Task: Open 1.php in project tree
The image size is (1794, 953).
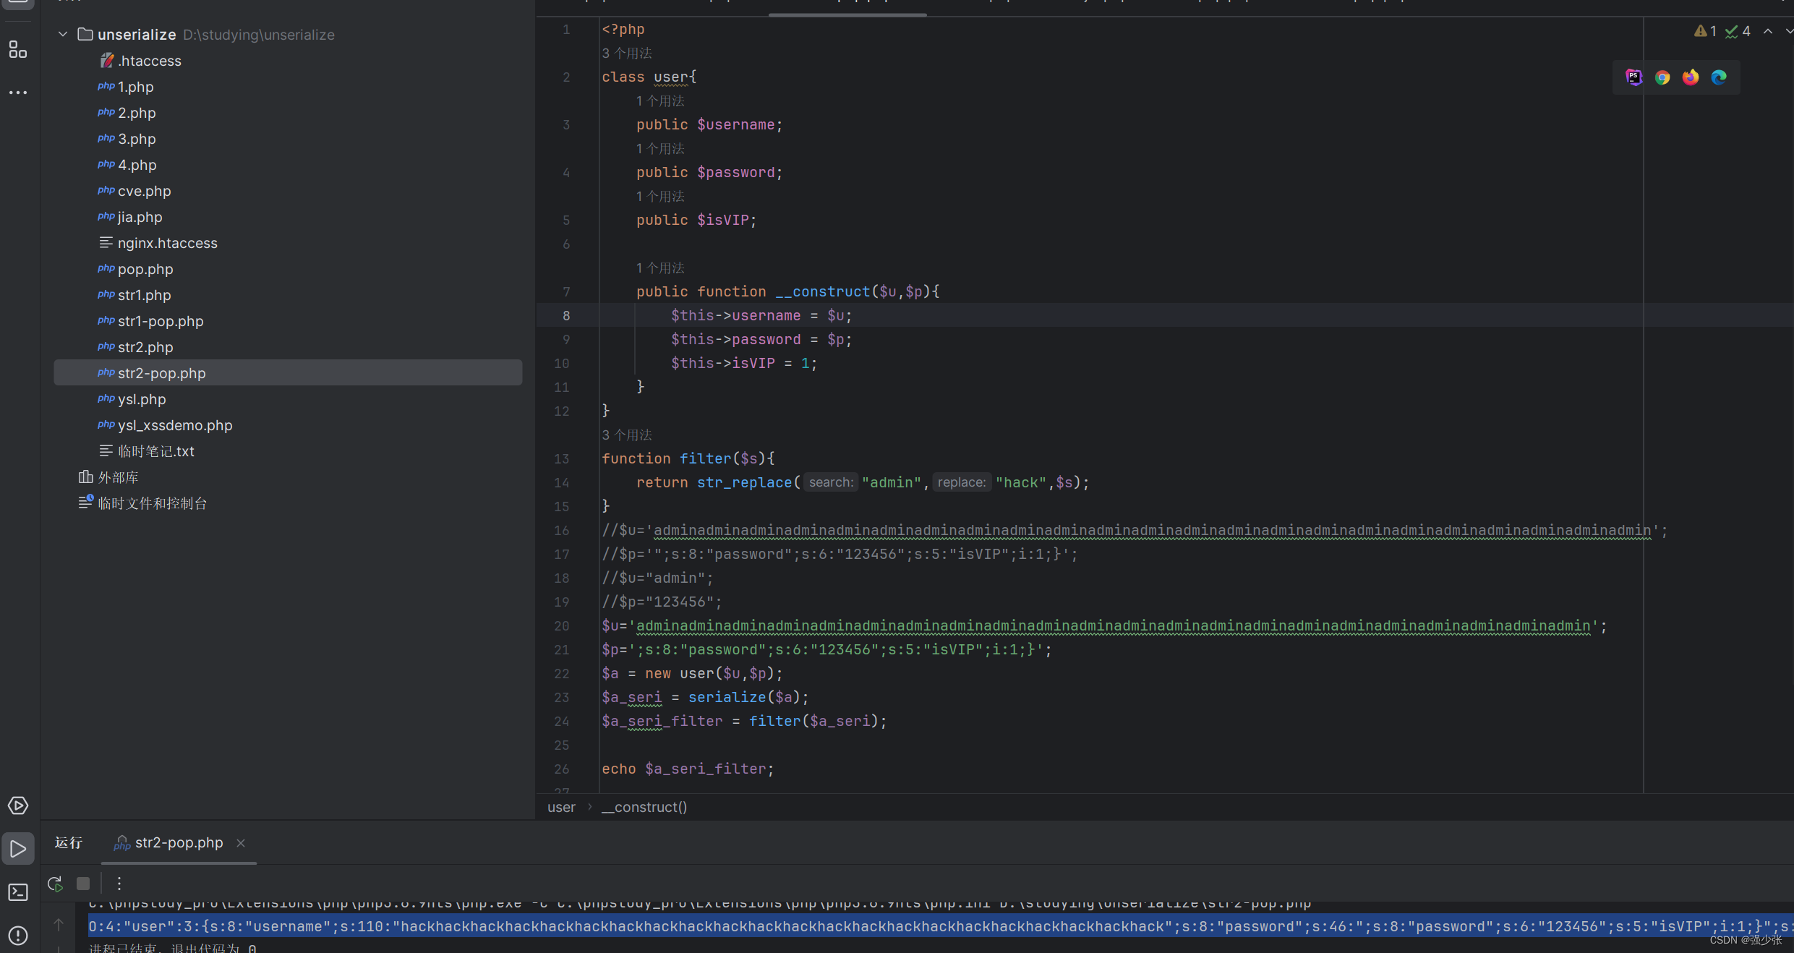Action: click(x=136, y=87)
